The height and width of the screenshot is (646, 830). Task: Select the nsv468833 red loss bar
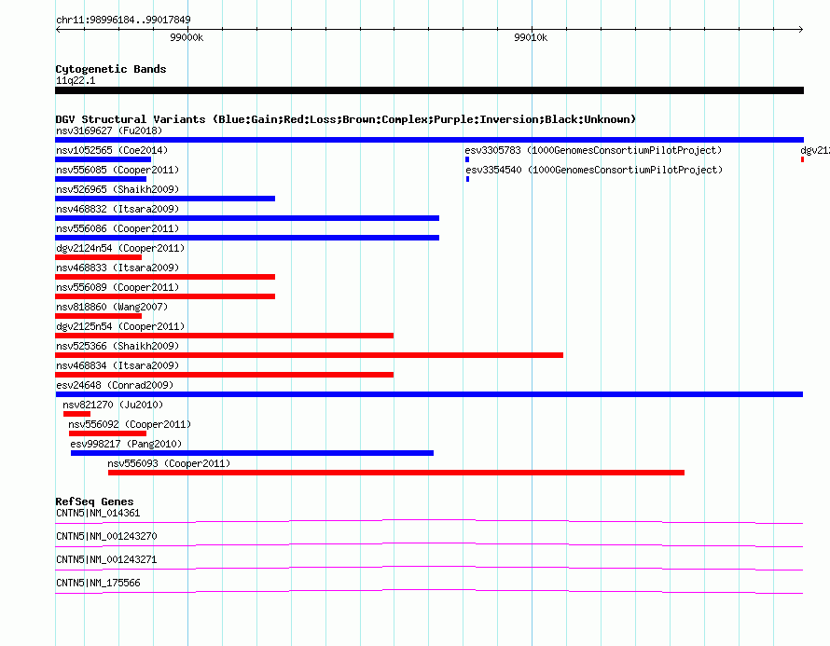(165, 277)
